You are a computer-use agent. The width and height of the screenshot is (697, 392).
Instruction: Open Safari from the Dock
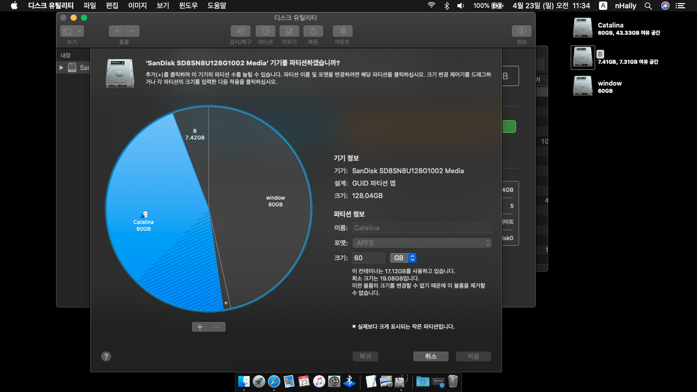pyautogui.click(x=274, y=381)
